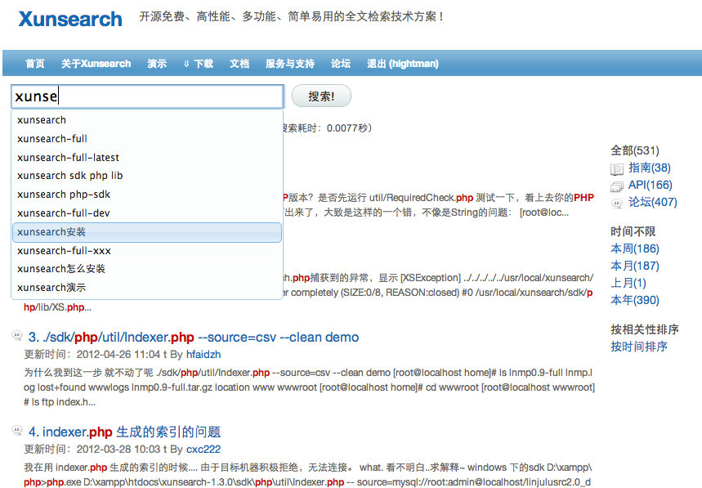Filter results by 论坛(407)
The image size is (702, 488).
click(x=653, y=202)
